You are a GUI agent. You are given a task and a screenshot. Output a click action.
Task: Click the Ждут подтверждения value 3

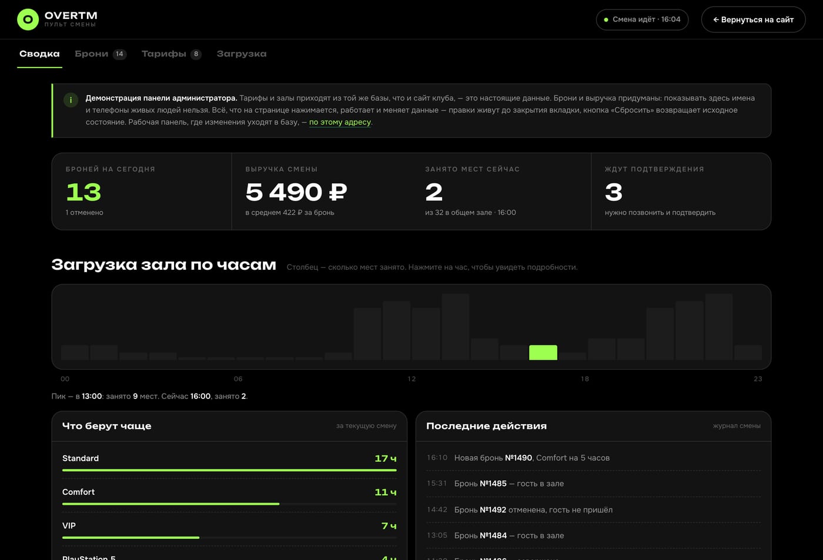(614, 192)
